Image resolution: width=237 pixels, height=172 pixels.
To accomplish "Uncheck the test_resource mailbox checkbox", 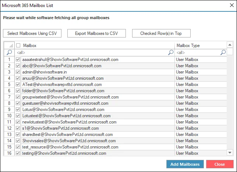I will coord(18,147).
